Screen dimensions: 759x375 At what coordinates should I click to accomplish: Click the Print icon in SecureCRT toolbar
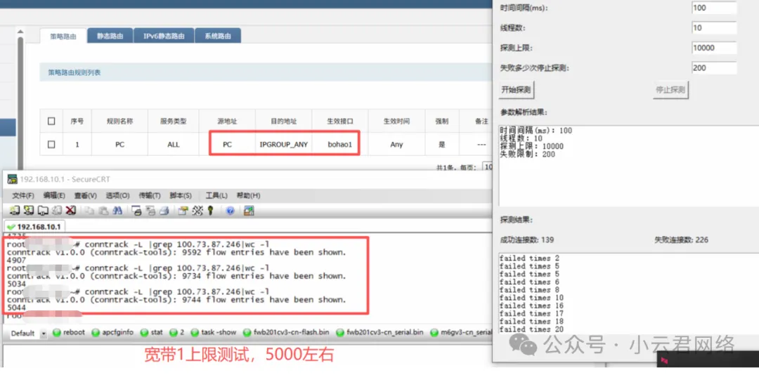point(164,211)
